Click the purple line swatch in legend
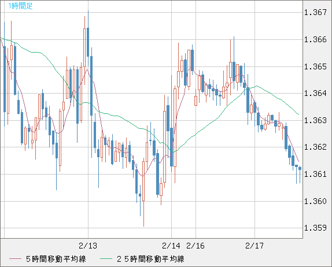332x267 pixels. [15, 259]
